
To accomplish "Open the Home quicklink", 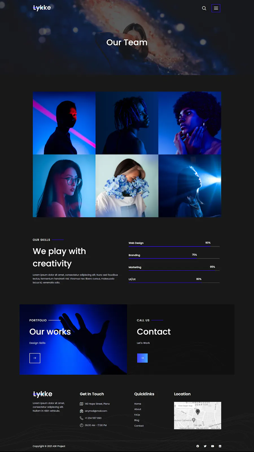I will pos(138,404).
